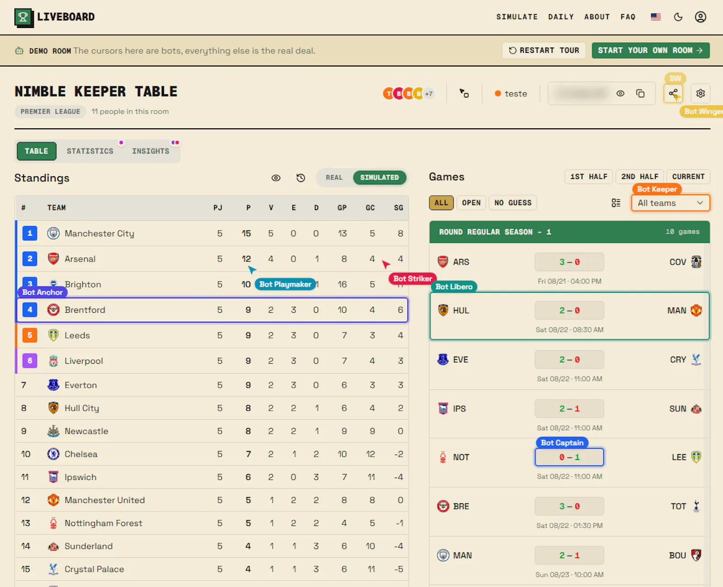This screenshot has height=587, width=723.
Task: Click the Liveboard trophy logo
Action: [23, 18]
